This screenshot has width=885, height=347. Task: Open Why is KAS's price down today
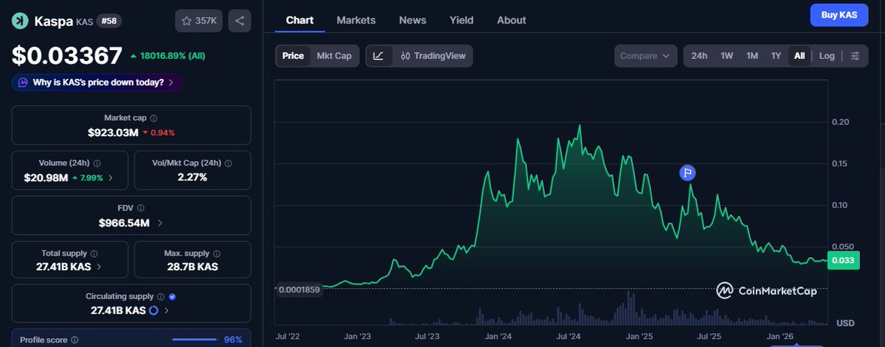97,83
